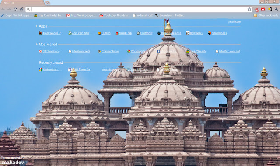This screenshot has height=166, width=280.
Task: Click the Google icon beside Akshardham
Action: point(41,69)
